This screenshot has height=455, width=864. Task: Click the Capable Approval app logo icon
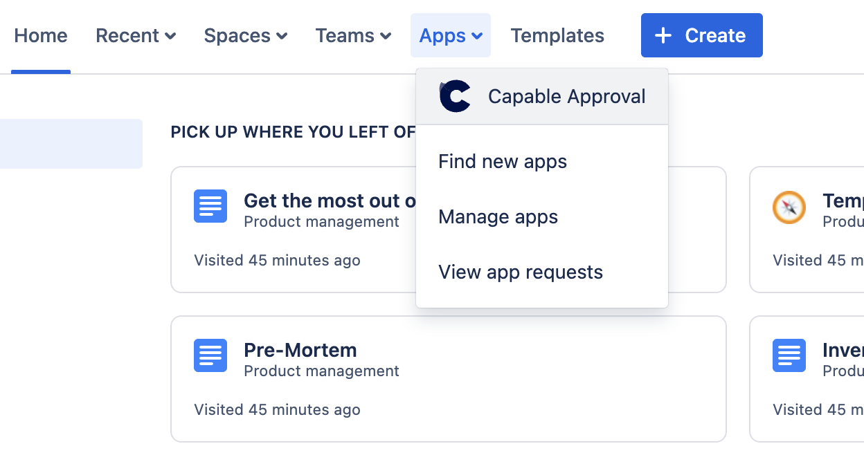[x=455, y=96]
